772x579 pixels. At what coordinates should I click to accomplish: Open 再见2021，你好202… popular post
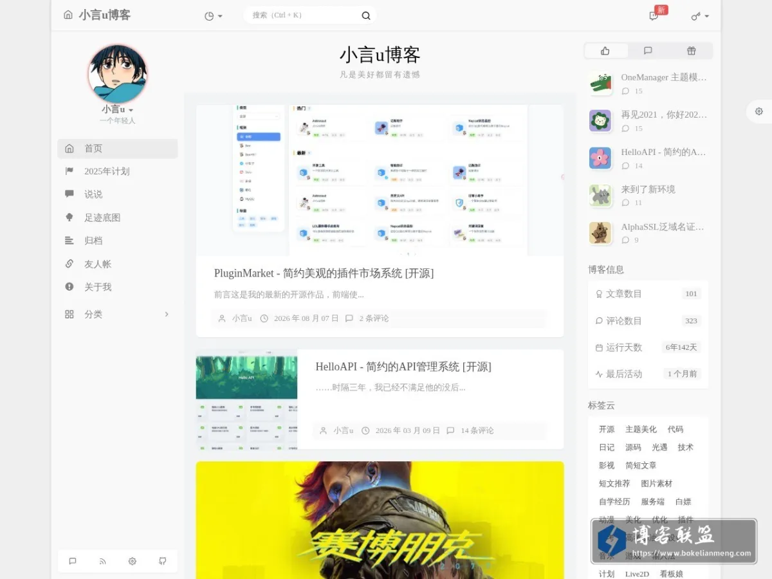click(664, 115)
